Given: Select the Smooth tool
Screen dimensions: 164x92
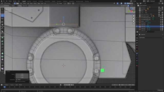Looking at the screenshot, I should tap(2, 60).
